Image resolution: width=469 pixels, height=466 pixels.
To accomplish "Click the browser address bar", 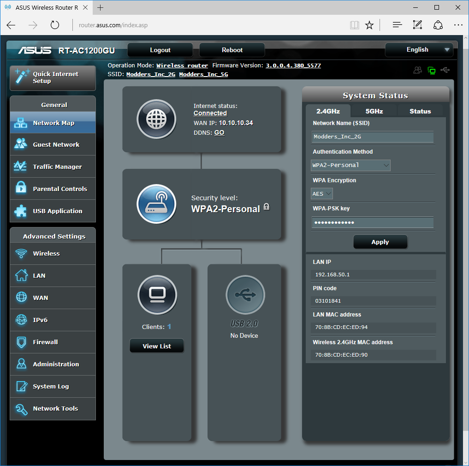I will coord(209,25).
